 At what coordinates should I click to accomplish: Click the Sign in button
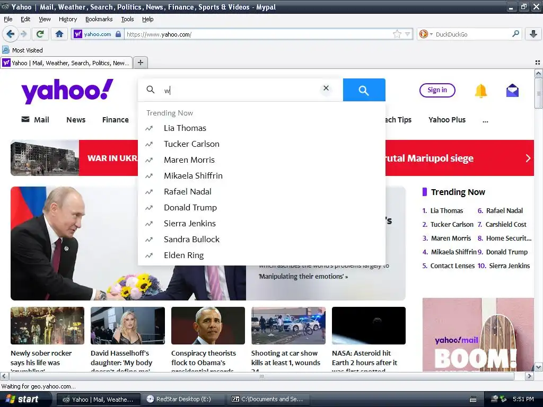pyautogui.click(x=437, y=90)
